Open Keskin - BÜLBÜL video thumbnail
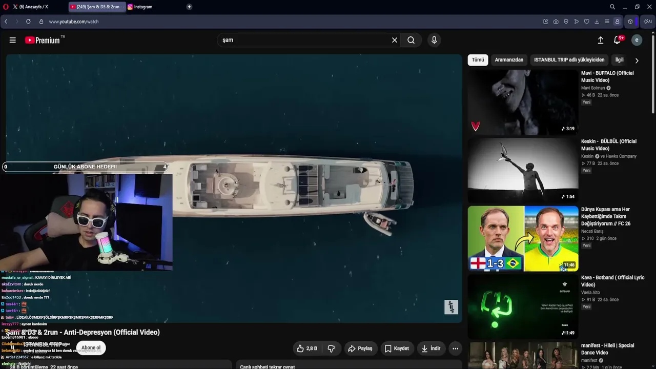The width and height of the screenshot is (656, 369). pos(523,171)
